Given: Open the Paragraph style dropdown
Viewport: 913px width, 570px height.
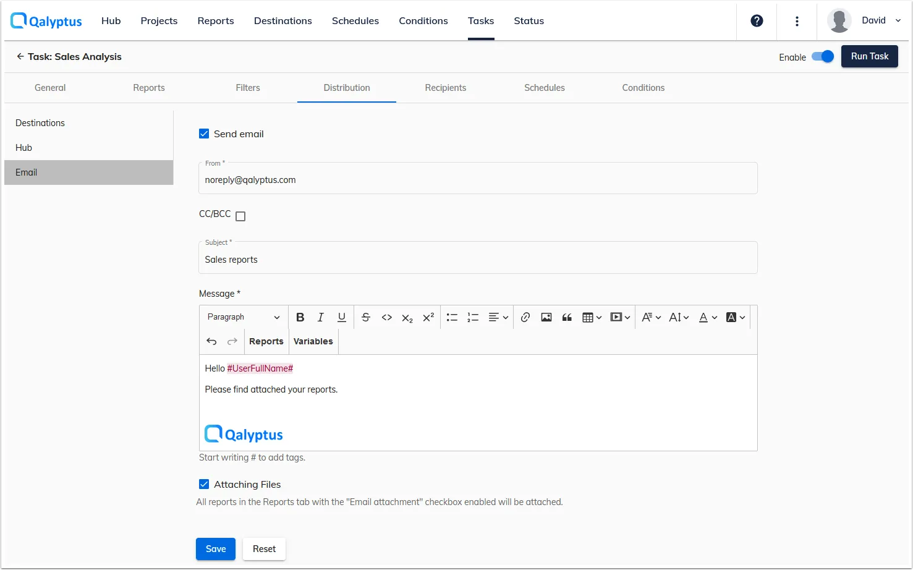Looking at the screenshot, I should (243, 317).
